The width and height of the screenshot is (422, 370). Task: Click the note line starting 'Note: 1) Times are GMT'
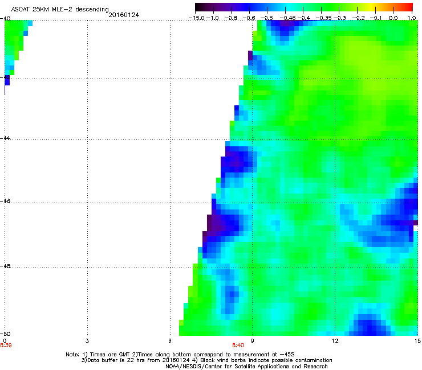pos(180,355)
